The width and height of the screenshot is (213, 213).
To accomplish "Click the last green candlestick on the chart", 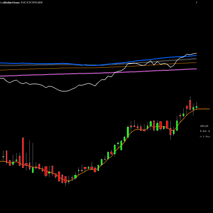I will (196, 107).
